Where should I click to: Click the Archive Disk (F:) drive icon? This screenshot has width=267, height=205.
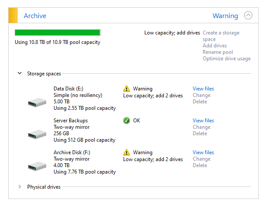click(37, 166)
